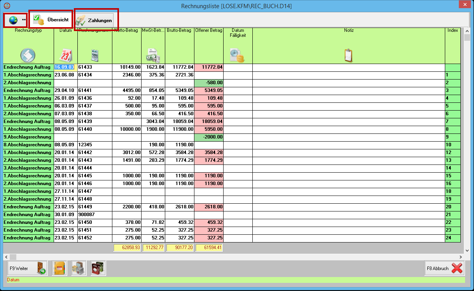Click the money icon in MwSt-Betrag column

pos(153,56)
